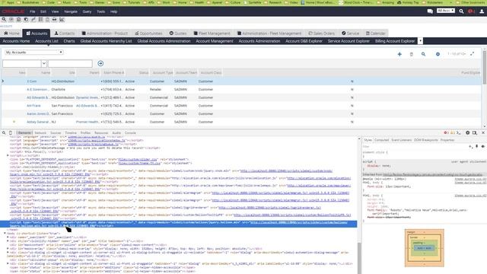The height and width of the screenshot is (274, 487).
Task: Show the DevTools console drawer icon
Action: (x=459, y=132)
